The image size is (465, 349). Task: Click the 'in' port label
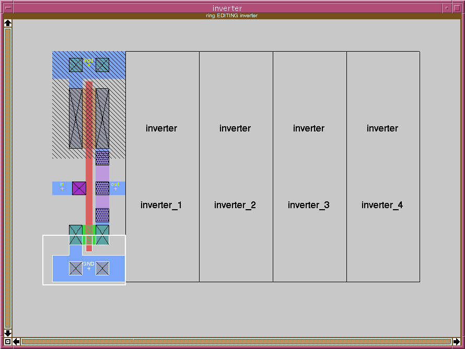pos(62,184)
